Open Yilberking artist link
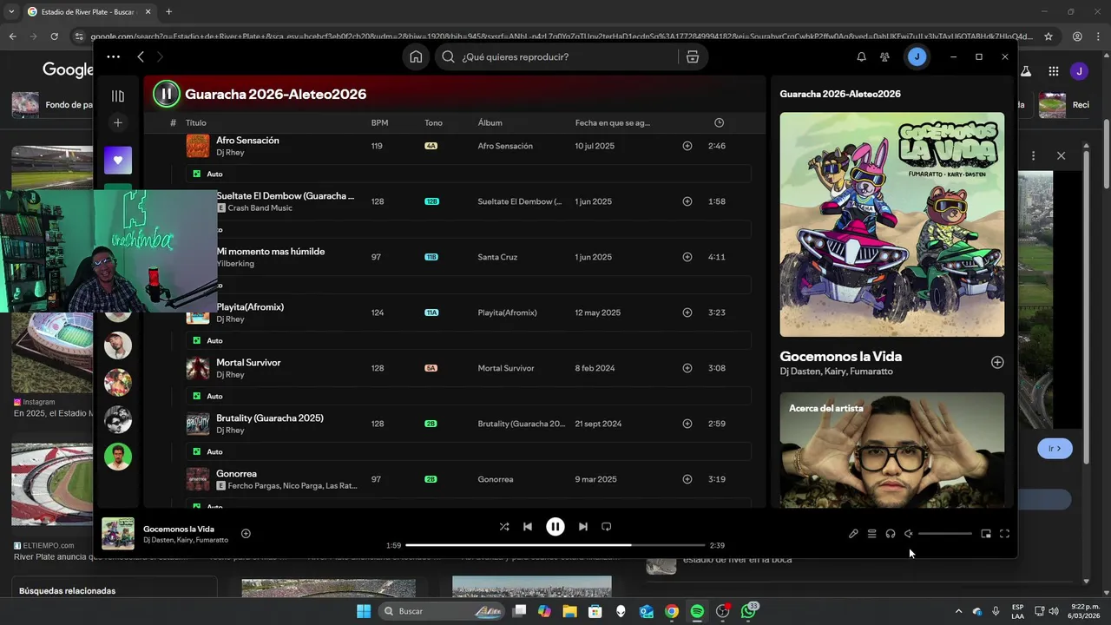The height and width of the screenshot is (625, 1111). tap(235, 263)
